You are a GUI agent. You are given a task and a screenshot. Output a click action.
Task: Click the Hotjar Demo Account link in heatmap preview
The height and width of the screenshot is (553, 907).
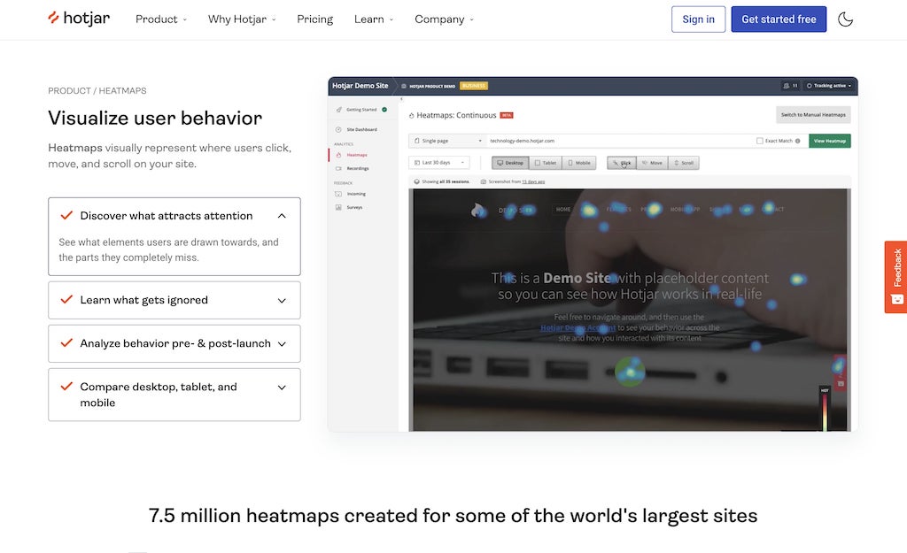[x=578, y=327]
